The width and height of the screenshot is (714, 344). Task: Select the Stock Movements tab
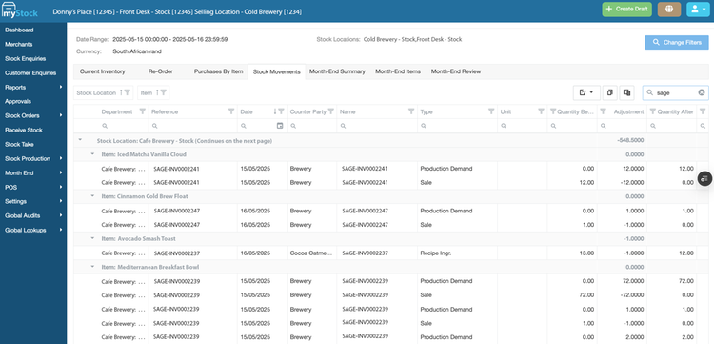coord(276,72)
